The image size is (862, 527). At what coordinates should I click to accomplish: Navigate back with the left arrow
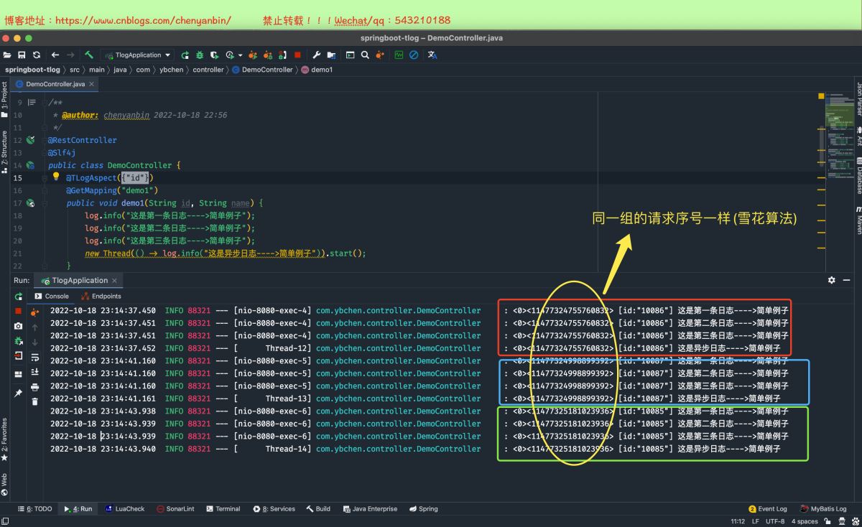pos(55,55)
